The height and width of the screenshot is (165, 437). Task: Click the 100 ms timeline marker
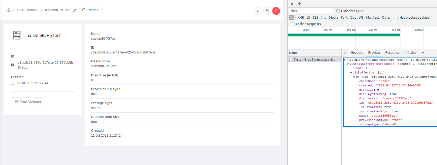[328, 30]
